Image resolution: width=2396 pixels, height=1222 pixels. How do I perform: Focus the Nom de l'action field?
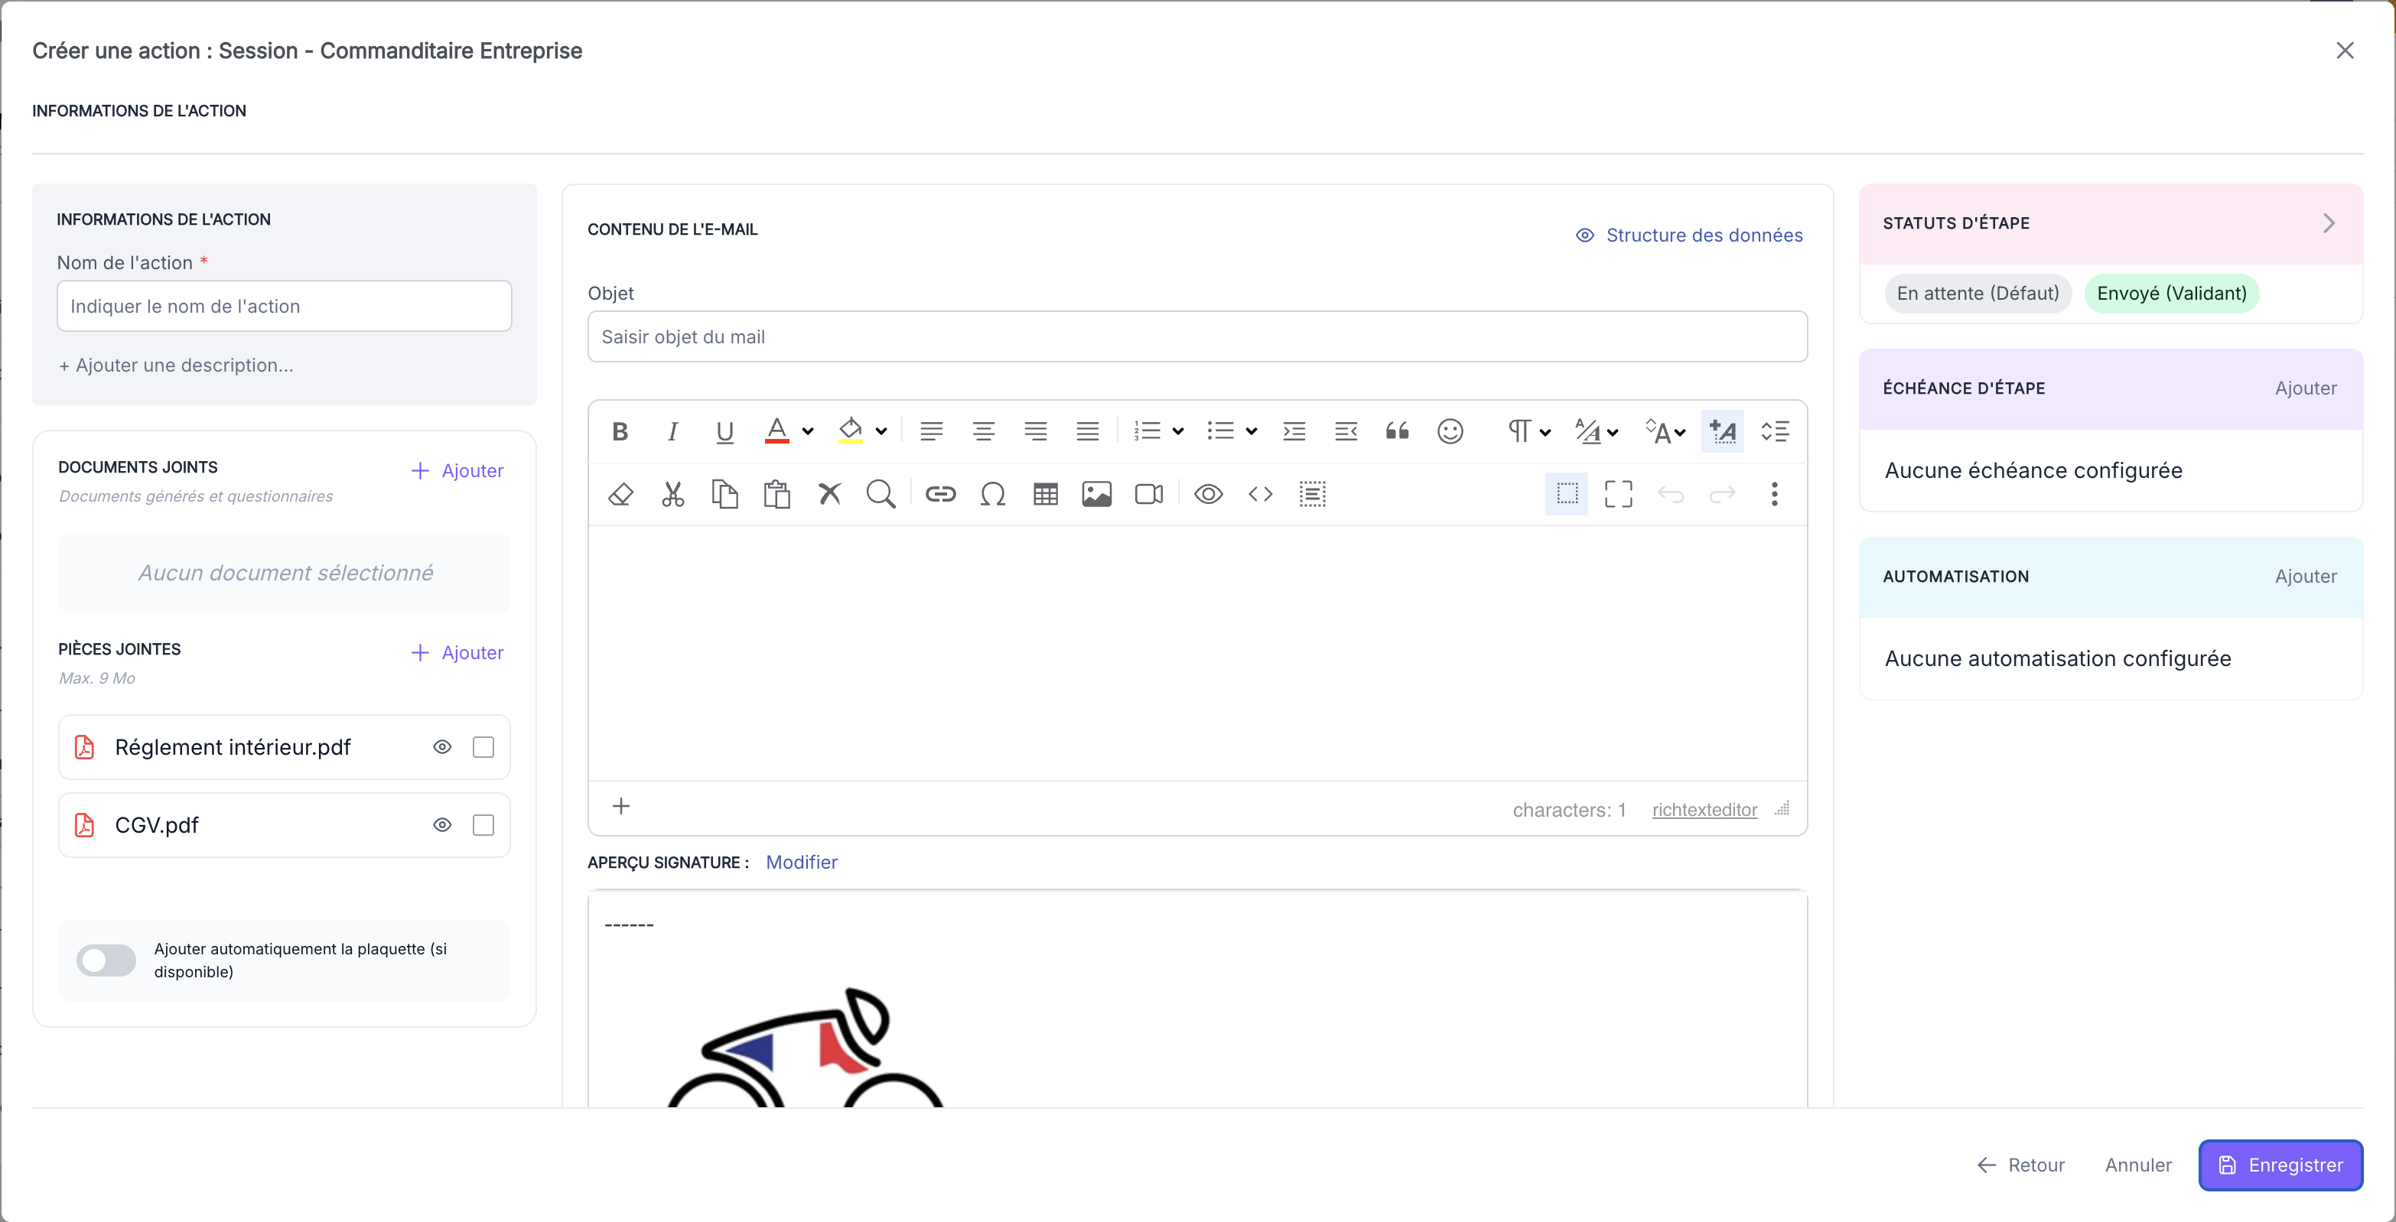[x=285, y=306]
